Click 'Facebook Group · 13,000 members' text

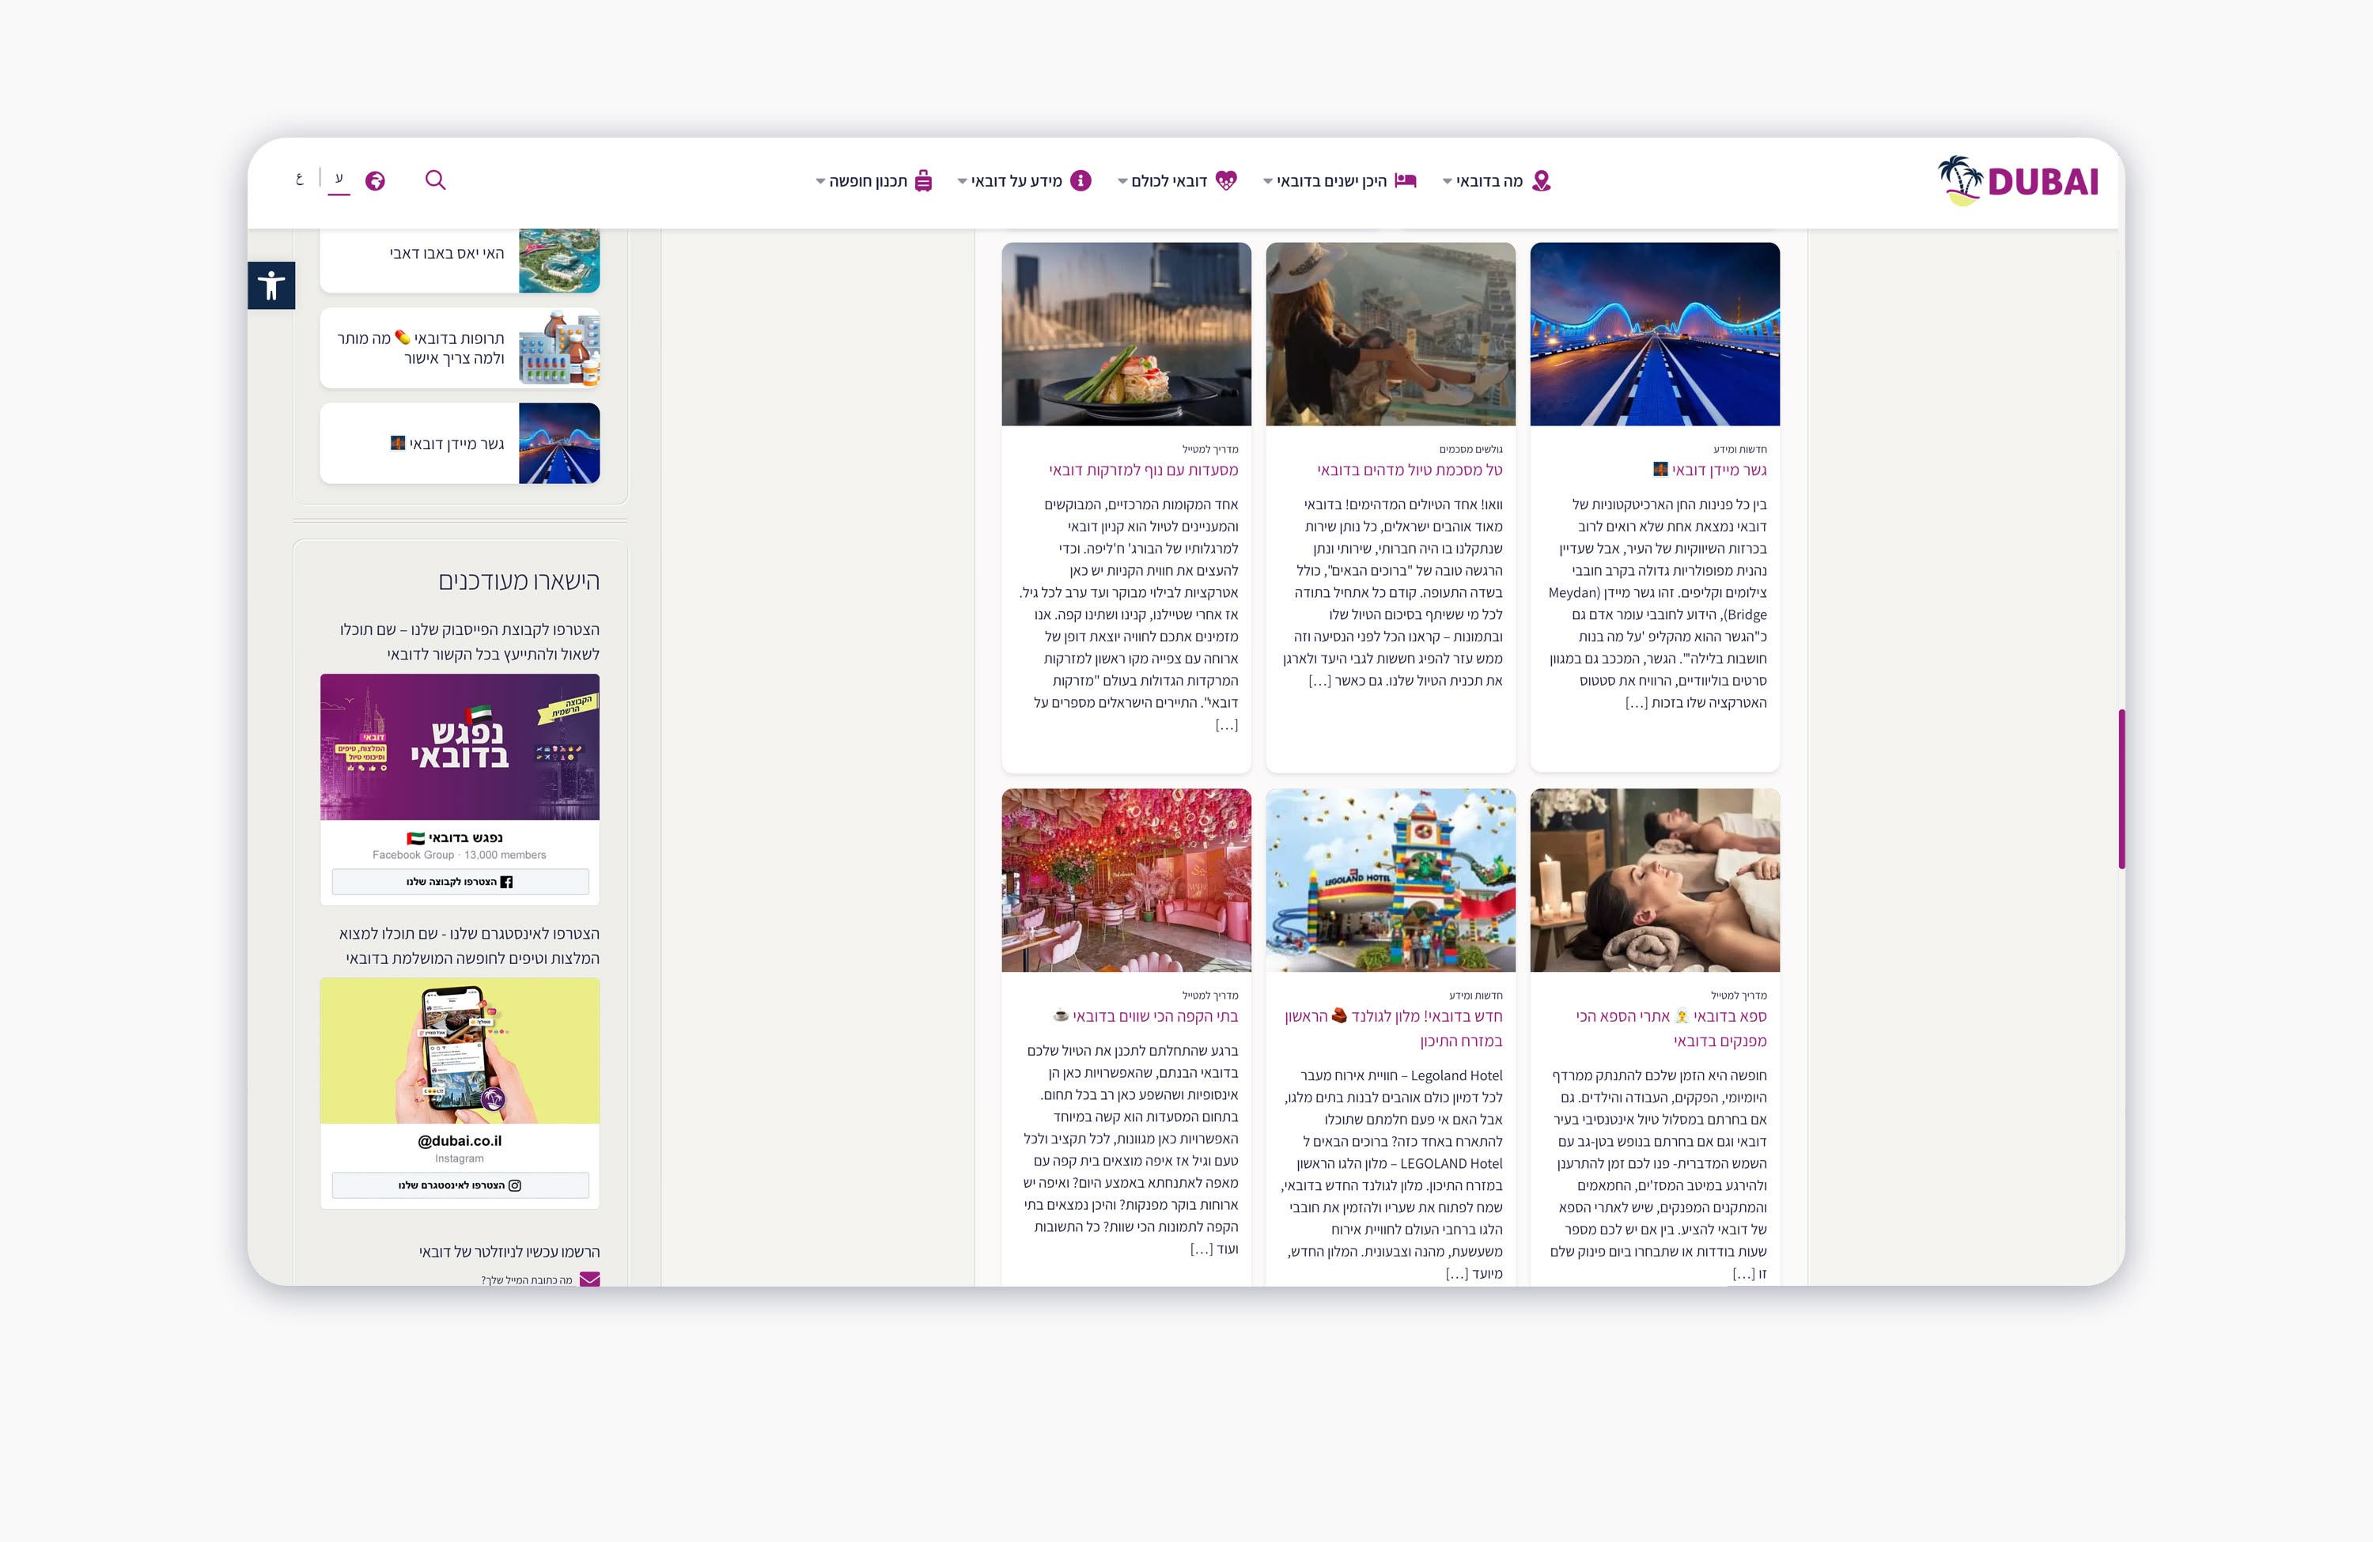[460, 856]
